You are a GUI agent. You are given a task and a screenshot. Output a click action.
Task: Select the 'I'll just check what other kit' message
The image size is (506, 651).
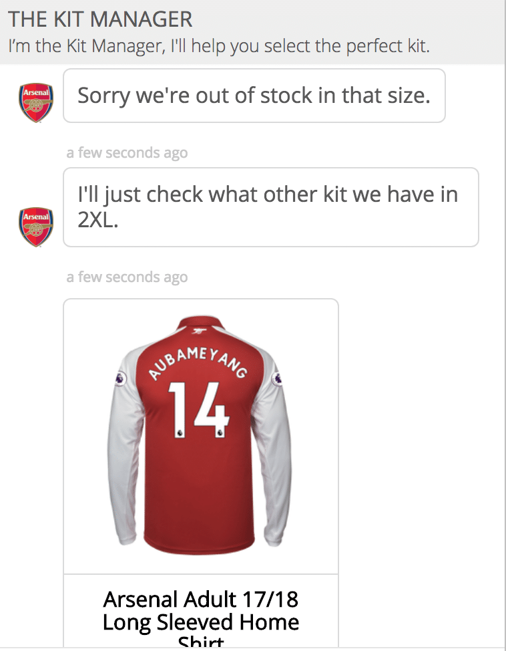coord(270,207)
